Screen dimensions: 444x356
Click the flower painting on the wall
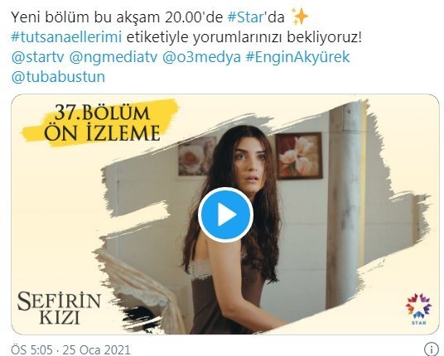(x=299, y=156)
